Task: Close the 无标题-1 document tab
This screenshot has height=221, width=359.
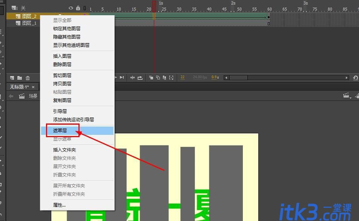Action: [x=33, y=87]
